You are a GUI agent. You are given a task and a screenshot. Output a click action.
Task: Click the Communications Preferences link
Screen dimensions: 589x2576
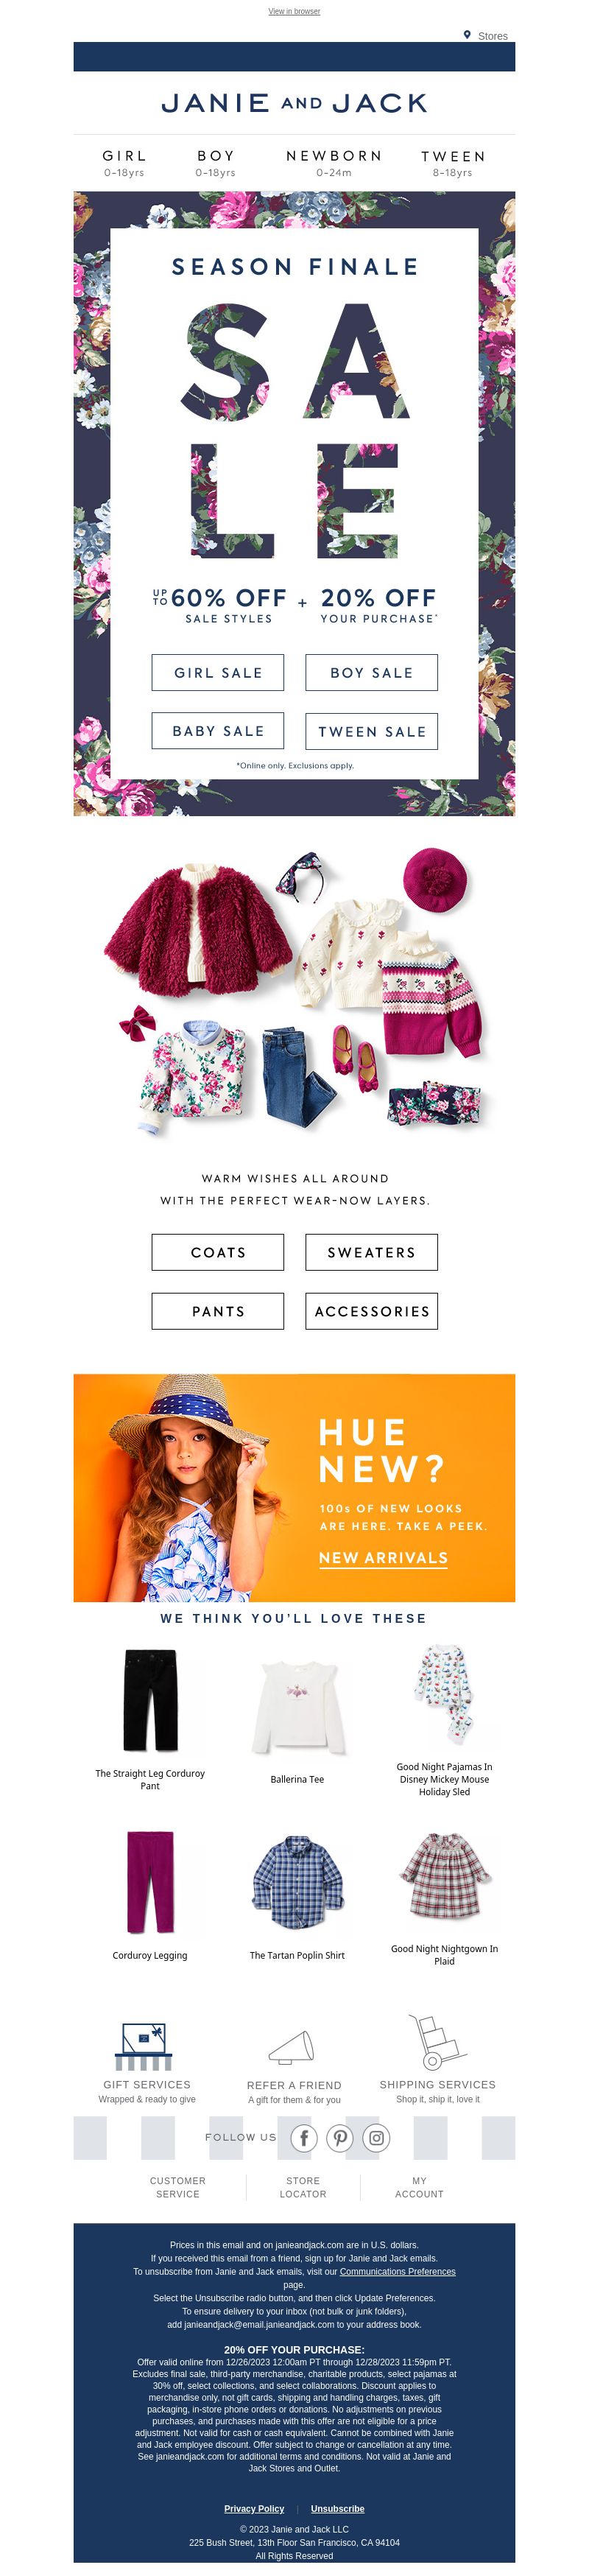397,2271
